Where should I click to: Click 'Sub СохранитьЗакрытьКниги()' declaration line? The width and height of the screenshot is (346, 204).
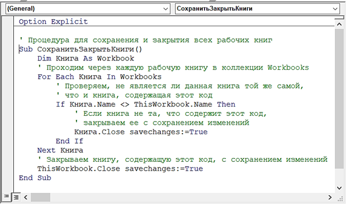pyautogui.click(x=80, y=49)
